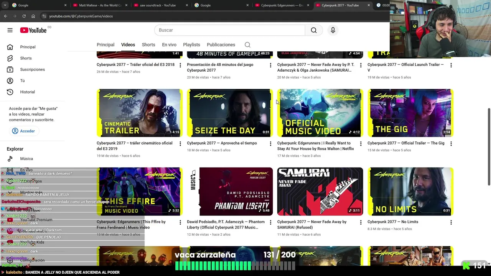This screenshot has height=276, width=491.
Task: Start voice search with the microphone
Action: coord(333,30)
